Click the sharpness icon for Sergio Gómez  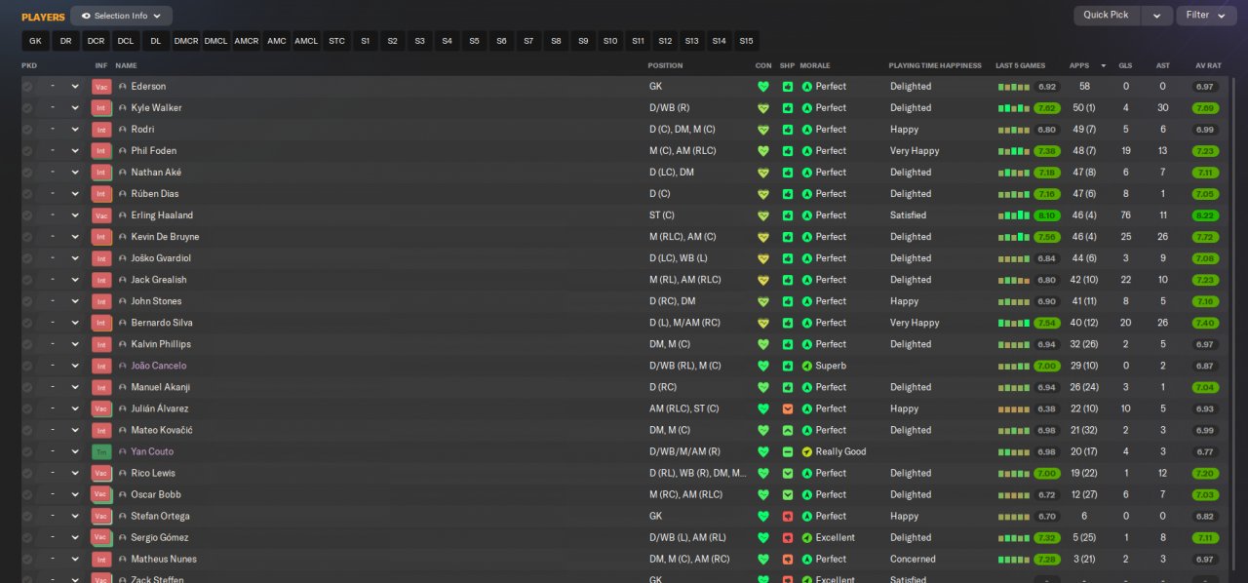pyautogui.click(x=788, y=537)
